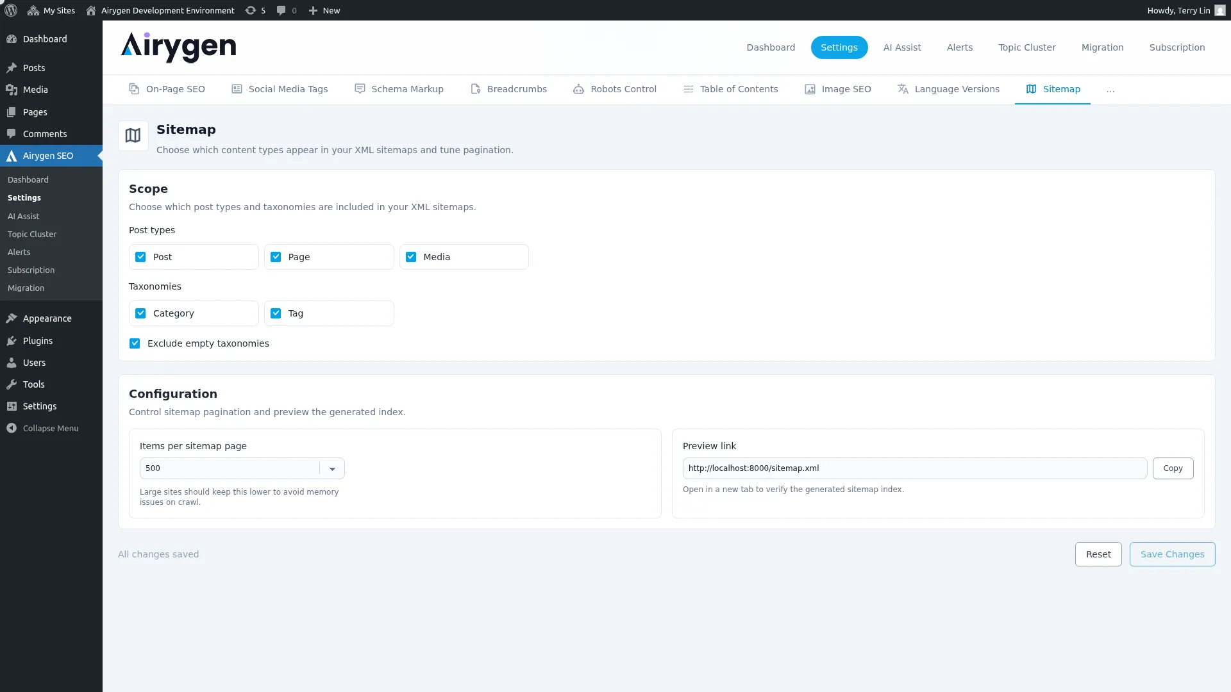Click the Sitemap map icon in tab
The width and height of the screenshot is (1231, 692).
click(x=1031, y=89)
